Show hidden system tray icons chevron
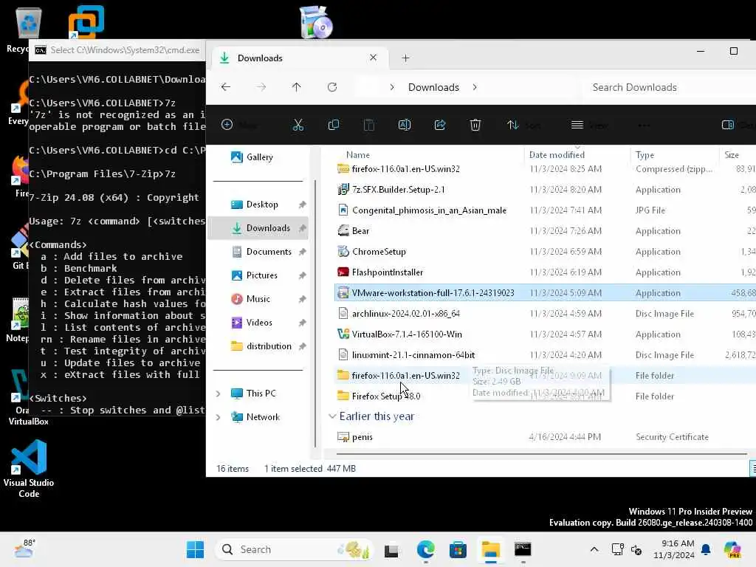The image size is (756, 567). point(594,549)
